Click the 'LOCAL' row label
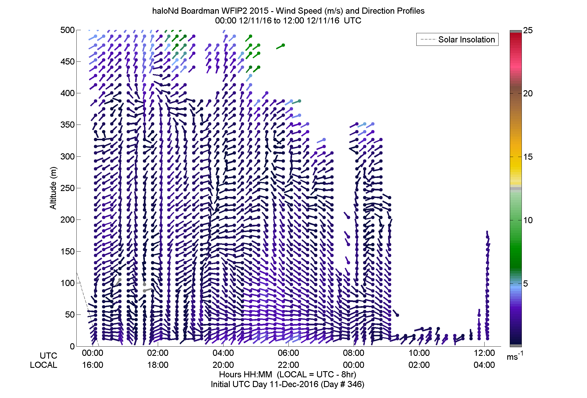Image resolution: width=587 pixels, height=398 pixels. (x=44, y=365)
